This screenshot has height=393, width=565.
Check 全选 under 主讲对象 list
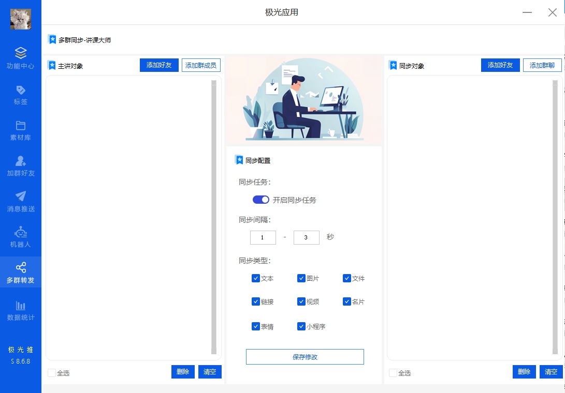point(52,373)
